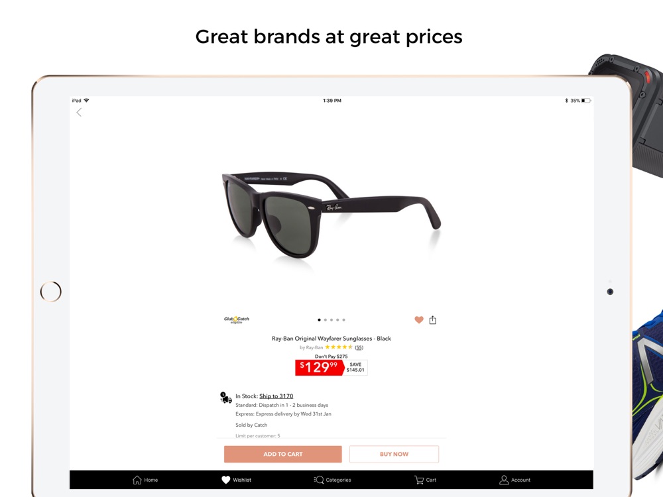This screenshot has width=663, height=497.
Task: Click the Ray-Ban sunglasses product image
Action: 331,215
